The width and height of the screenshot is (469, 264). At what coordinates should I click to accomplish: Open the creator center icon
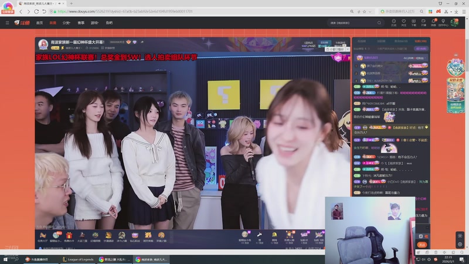tap(443, 23)
